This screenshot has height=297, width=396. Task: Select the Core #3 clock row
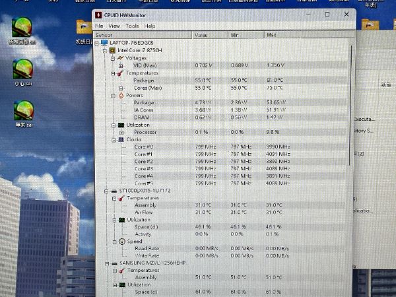point(240,169)
